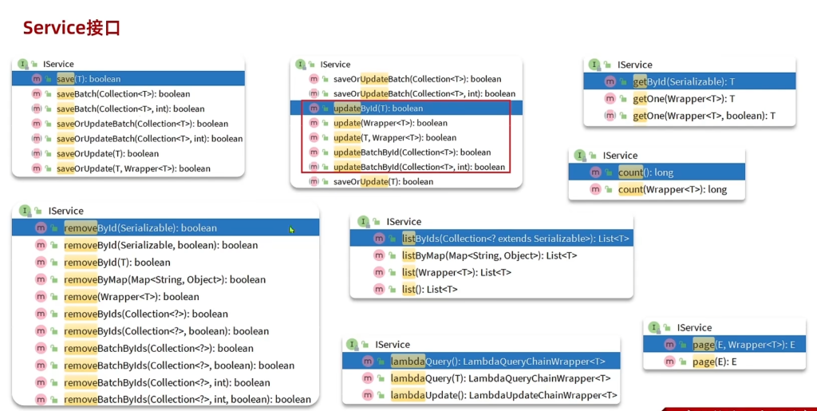
Task: Select removeBatchByIds(Collection<?>, int, boolean) entry
Action: click(187, 400)
